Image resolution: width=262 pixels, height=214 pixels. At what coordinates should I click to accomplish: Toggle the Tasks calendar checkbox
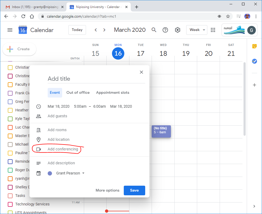tap(10, 196)
